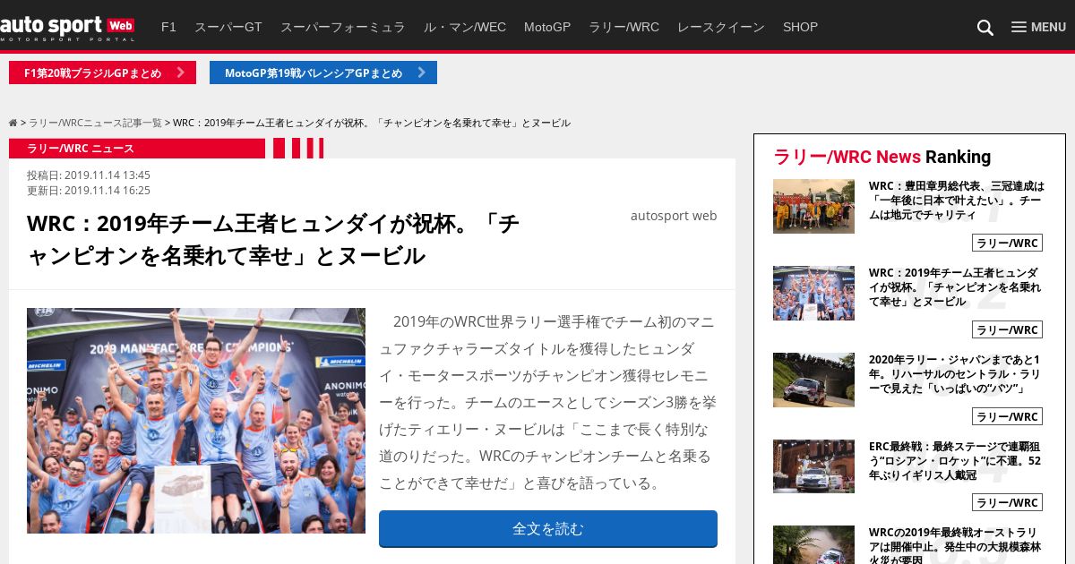This screenshot has width=1075, height=564.
Task: Select ル・マン/WEC in navigation
Action: pyautogui.click(x=465, y=27)
